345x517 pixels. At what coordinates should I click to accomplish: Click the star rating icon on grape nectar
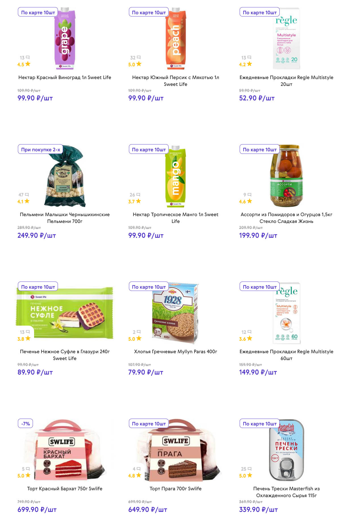click(28, 64)
